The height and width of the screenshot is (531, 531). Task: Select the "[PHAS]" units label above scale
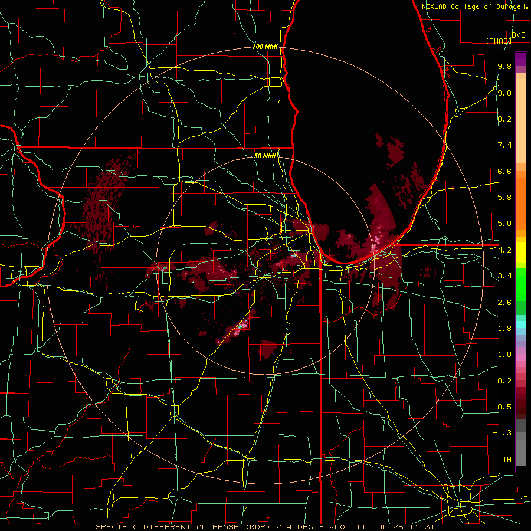click(499, 41)
